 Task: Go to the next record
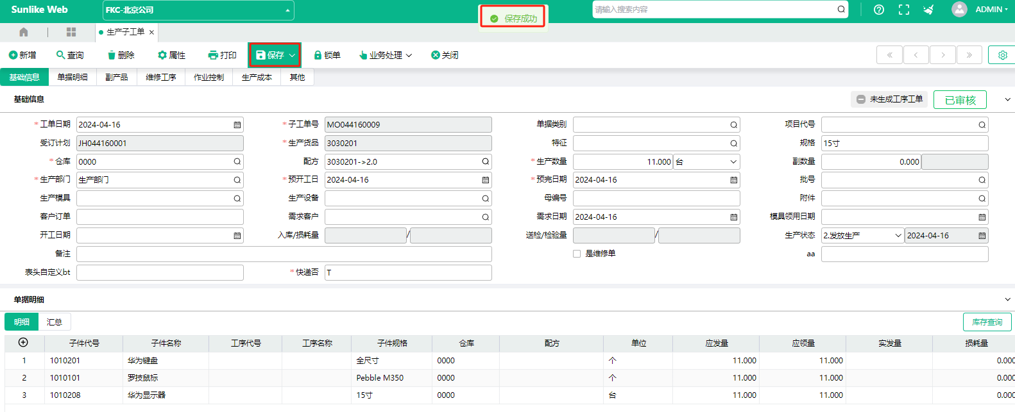[x=942, y=55]
